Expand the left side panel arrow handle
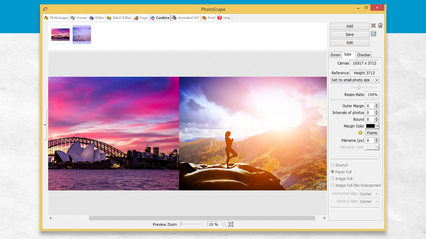 (45, 125)
